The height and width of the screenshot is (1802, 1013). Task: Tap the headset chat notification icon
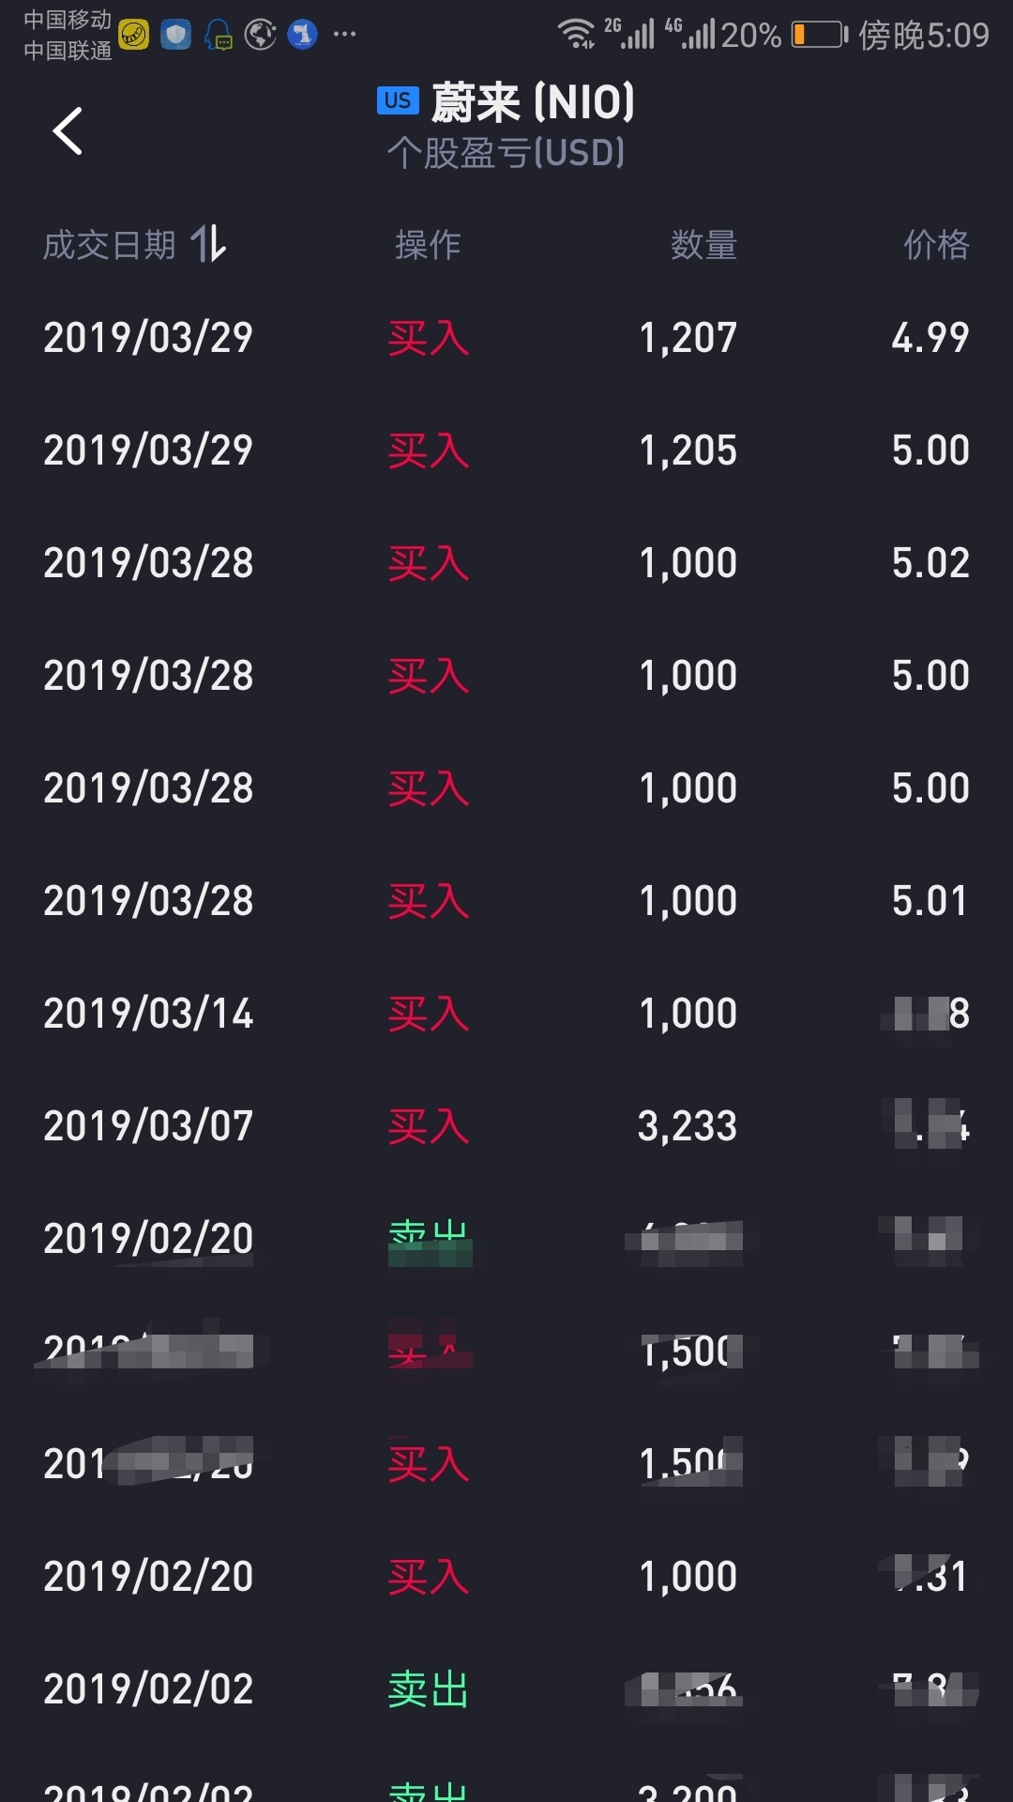coord(219,36)
